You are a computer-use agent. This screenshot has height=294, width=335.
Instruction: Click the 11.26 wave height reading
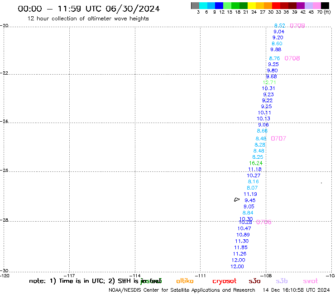(240, 254)
